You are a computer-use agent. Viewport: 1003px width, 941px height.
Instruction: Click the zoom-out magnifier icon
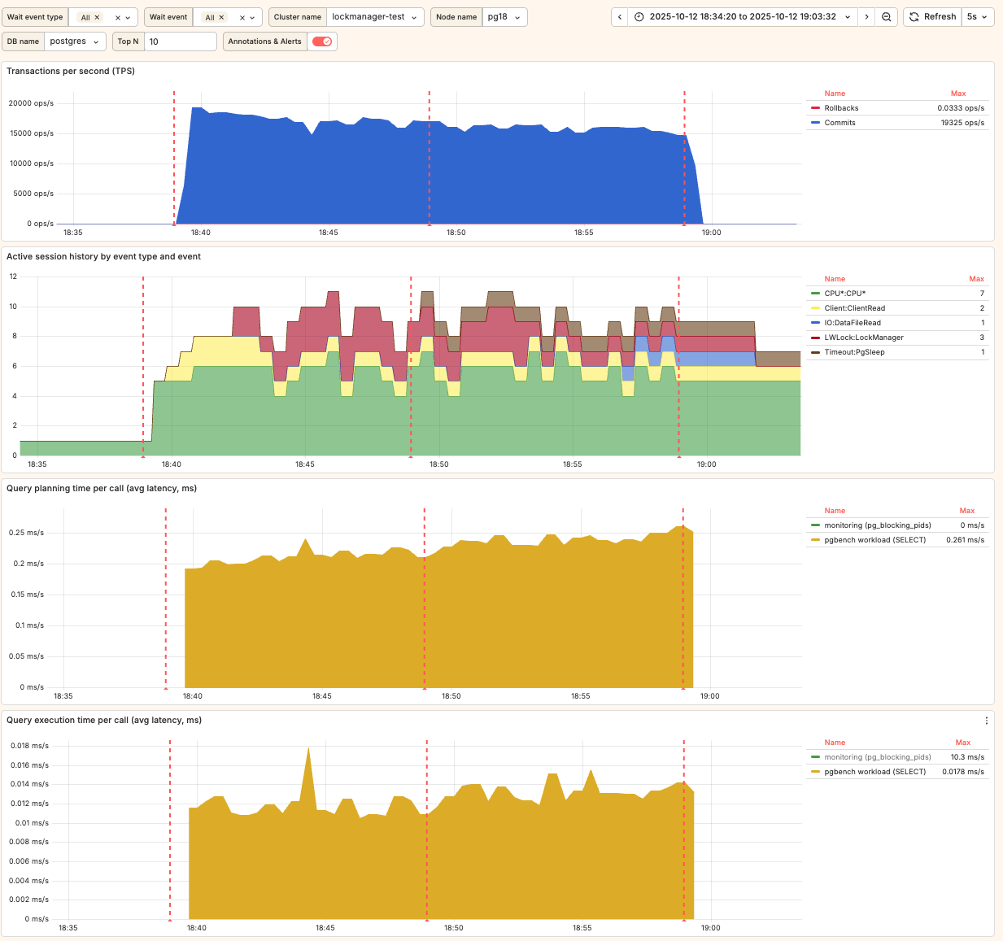[886, 16]
